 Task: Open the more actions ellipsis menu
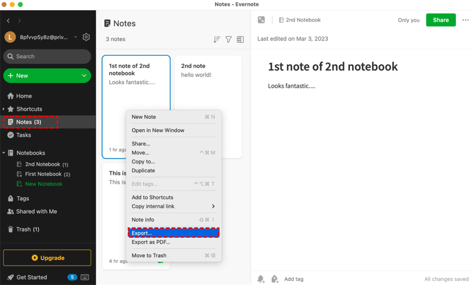[x=465, y=20]
